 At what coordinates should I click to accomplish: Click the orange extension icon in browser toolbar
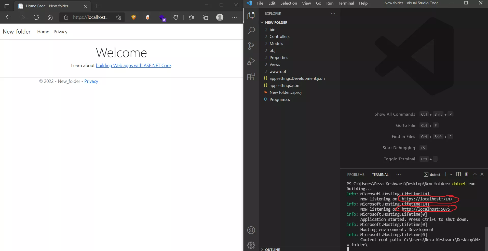point(148,17)
